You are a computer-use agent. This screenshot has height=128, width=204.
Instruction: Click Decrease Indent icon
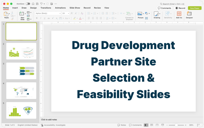coord(103,13)
